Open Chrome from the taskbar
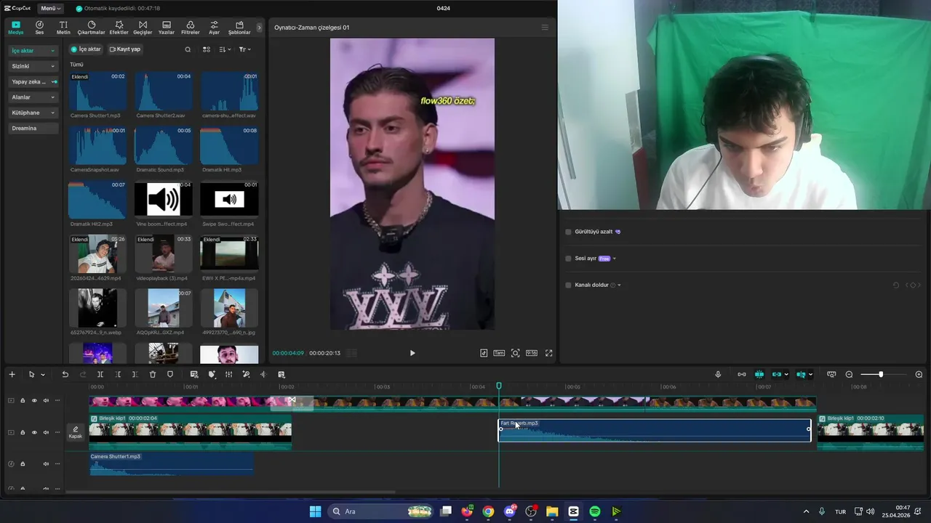The width and height of the screenshot is (931, 523). pos(488,511)
